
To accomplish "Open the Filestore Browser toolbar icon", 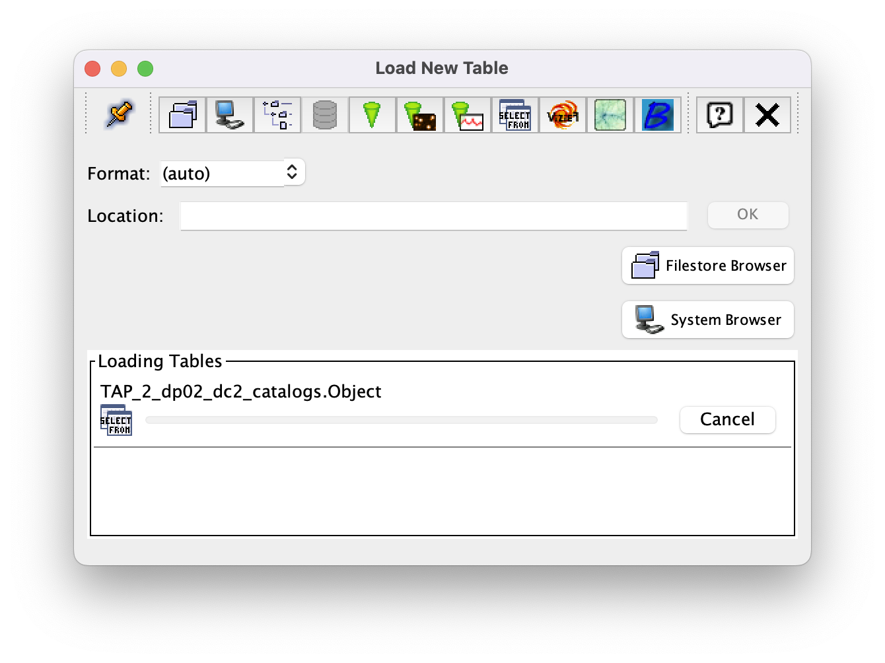I will tap(183, 114).
